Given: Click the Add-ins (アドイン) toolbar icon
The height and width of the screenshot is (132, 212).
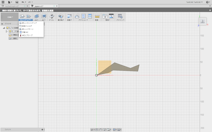Looking at the screenshot, I should 120,16.
